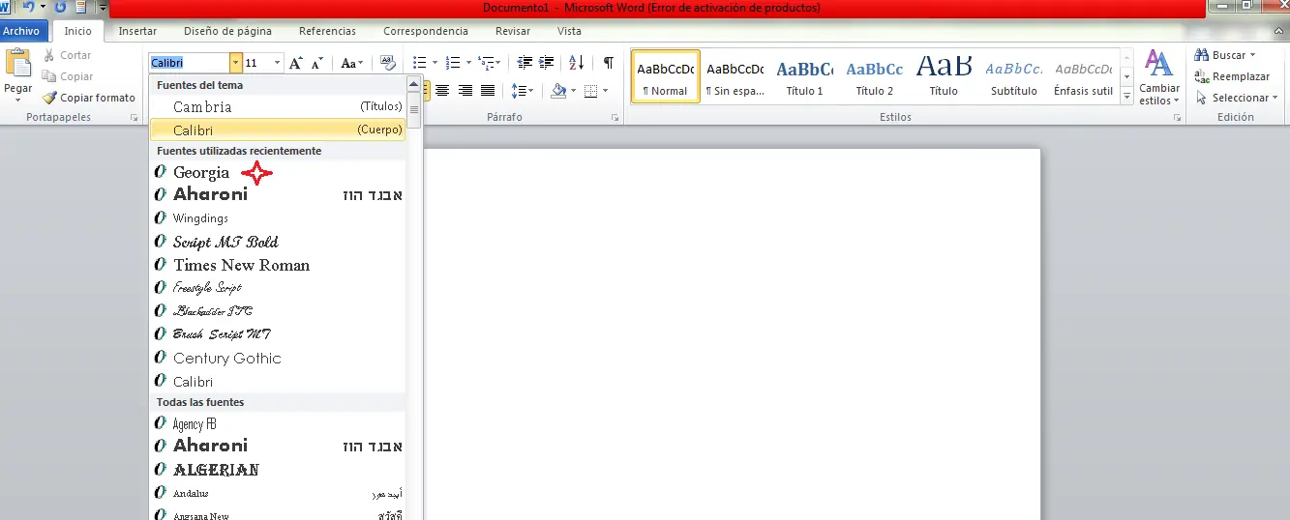The width and height of the screenshot is (1290, 520).
Task: Open the font size dropdown
Action: pyautogui.click(x=278, y=63)
